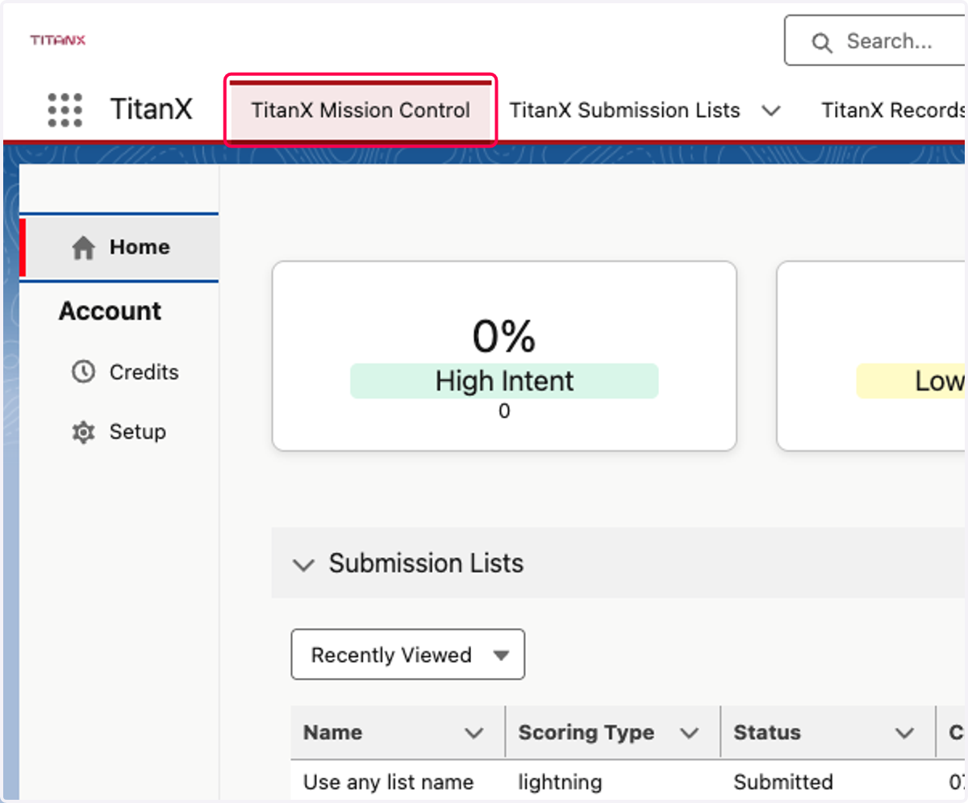Collapse the Submission Lists section chevron
The height and width of the screenshot is (803, 968).
(303, 564)
